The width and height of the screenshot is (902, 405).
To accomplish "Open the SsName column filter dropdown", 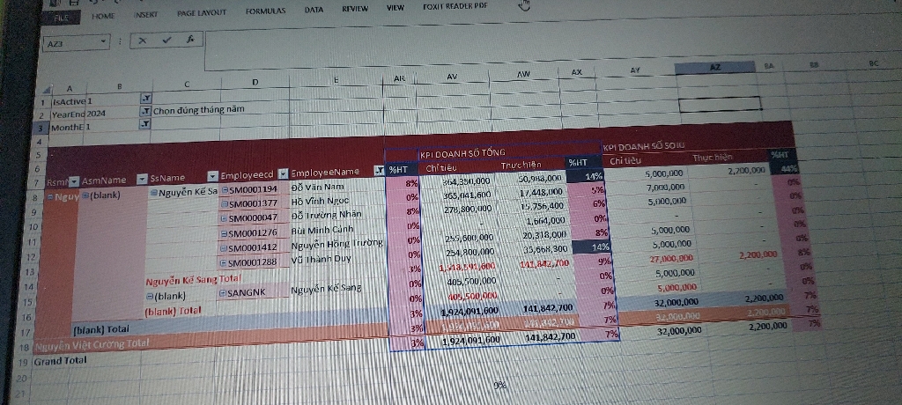I will (212, 176).
